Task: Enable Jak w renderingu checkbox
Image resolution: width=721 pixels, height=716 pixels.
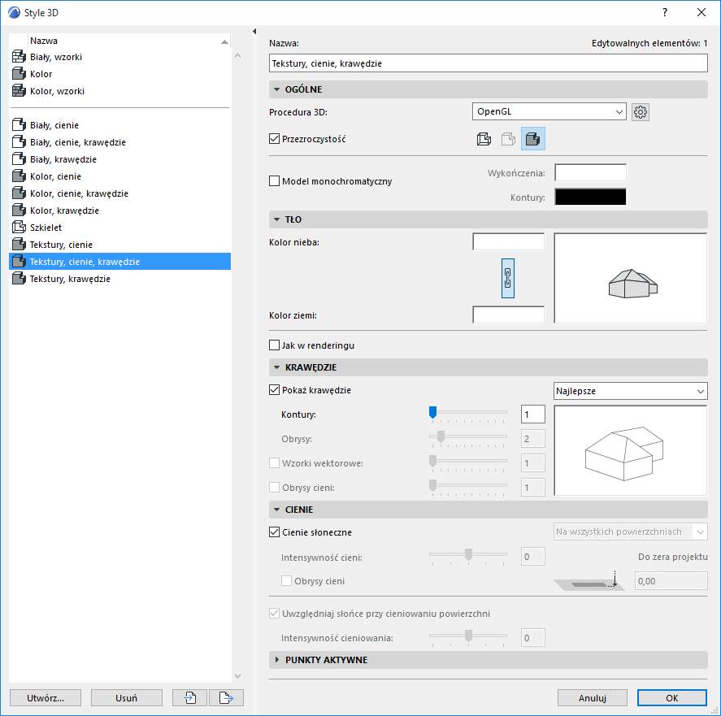Action: pyautogui.click(x=274, y=345)
